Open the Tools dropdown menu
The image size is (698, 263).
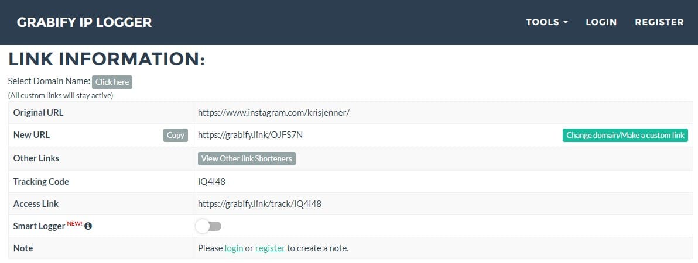tap(547, 22)
